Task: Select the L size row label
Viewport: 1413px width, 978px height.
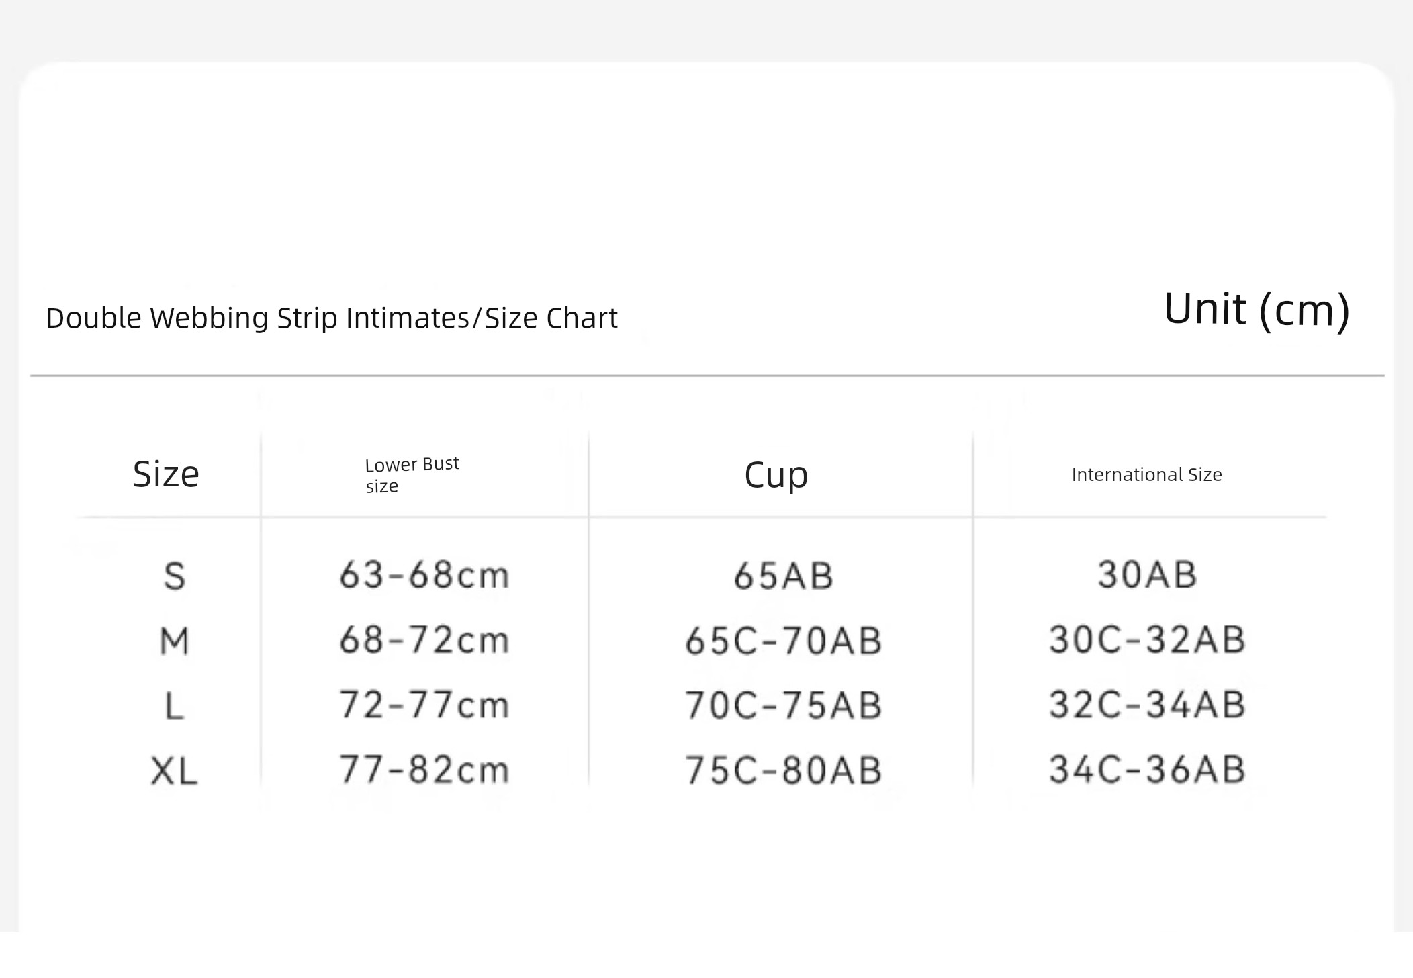Action: 175,706
